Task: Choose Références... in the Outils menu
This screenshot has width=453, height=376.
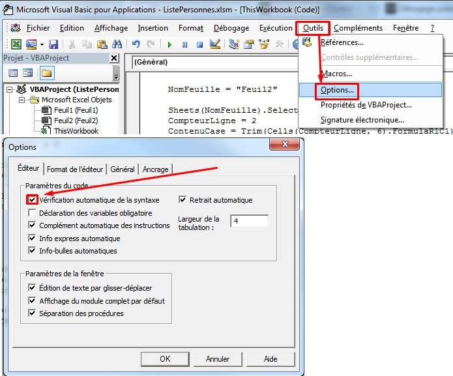Action: click(x=370, y=42)
